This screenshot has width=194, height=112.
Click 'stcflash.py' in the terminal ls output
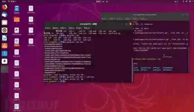[x=114, y=33]
